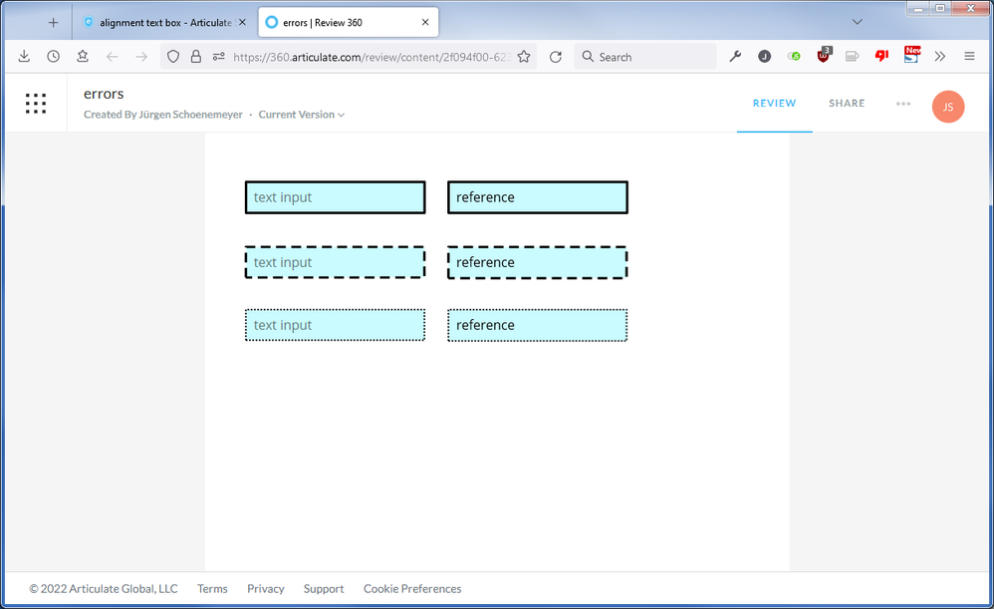Image resolution: width=994 pixels, height=609 pixels.
Task: Click 'Created By Jürgen Schoenemeyer' text
Action: pos(163,115)
